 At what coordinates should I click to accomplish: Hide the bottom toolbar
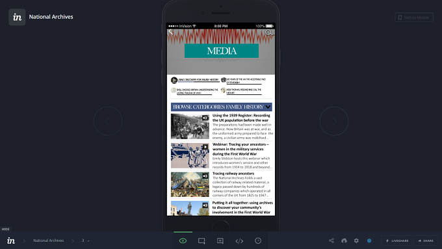[x=5, y=229]
